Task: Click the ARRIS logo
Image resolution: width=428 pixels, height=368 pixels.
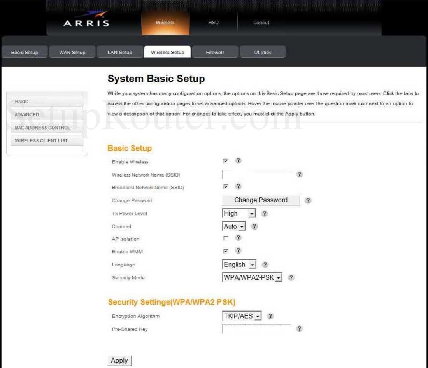Action: (x=86, y=19)
